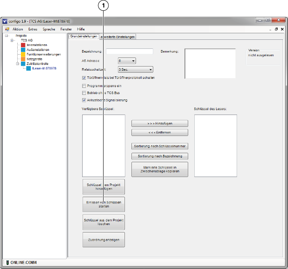Screen dimensions: 288x269
Task: Click the red Innenstationen icon in tree
Action: 23,45
